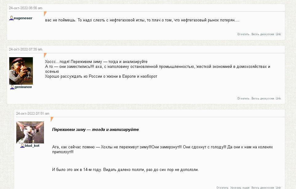Open the Link permalink of eugeneser's comment
Image resolution: width=296 pixels, height=189 pixels.
[278, 34]
